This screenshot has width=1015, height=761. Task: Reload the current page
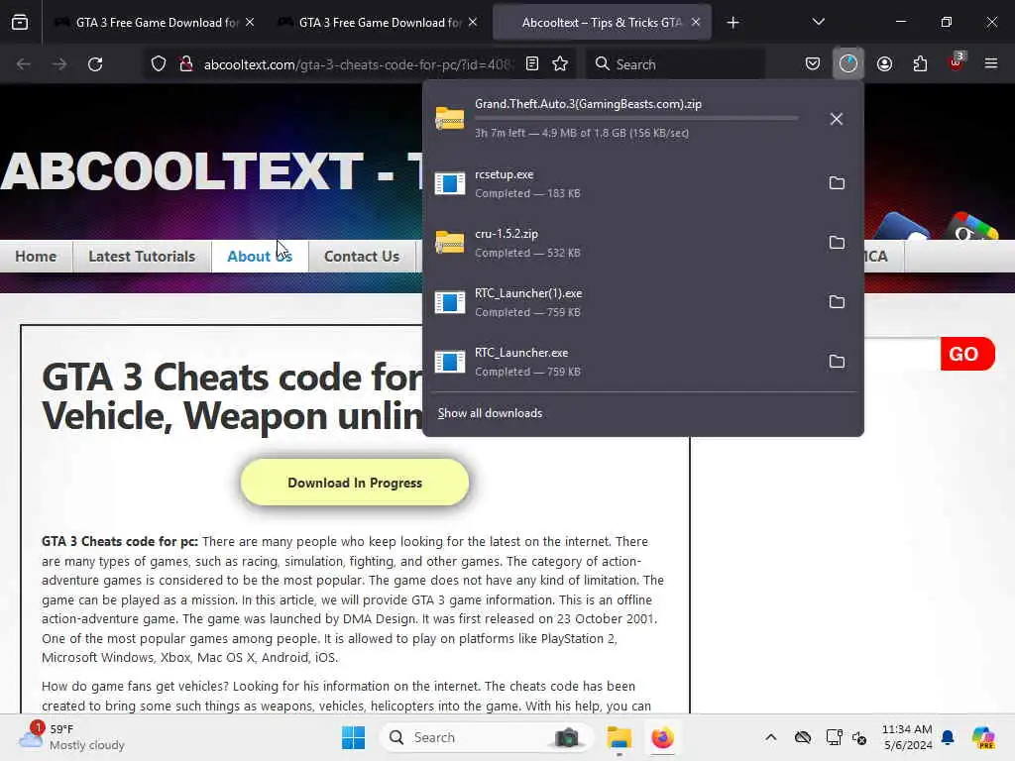coord(95,64)
